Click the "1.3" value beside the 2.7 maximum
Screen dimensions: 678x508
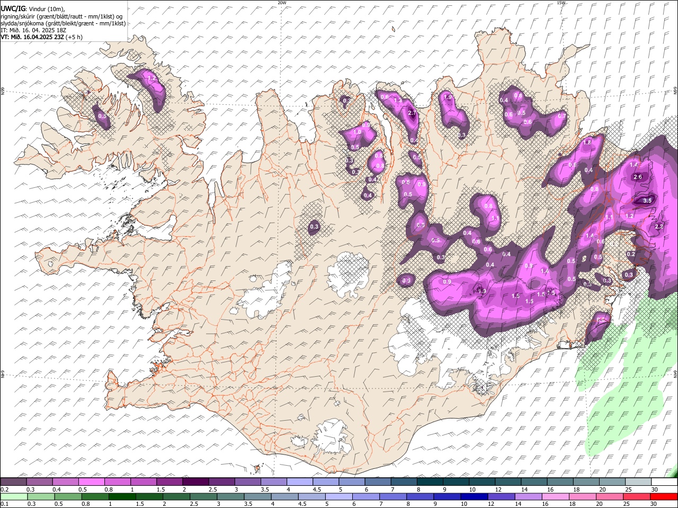pos(398,101)
